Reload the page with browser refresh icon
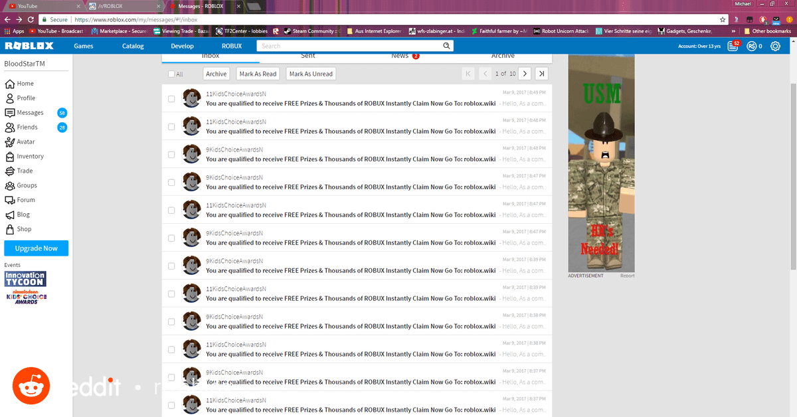797x417 pixels. coord(31,20)
